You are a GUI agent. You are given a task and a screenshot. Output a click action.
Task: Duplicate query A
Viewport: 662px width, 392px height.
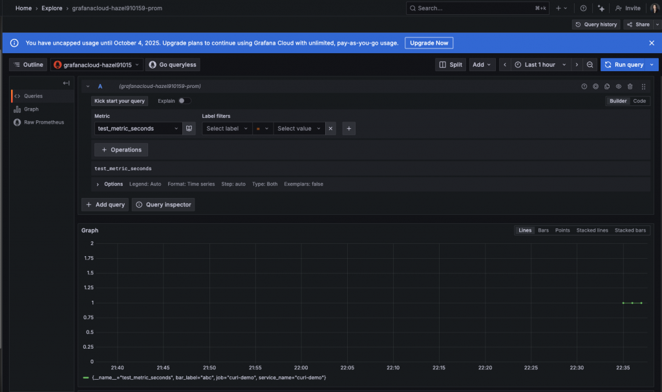pyautogui.click(x=607, y=86)
